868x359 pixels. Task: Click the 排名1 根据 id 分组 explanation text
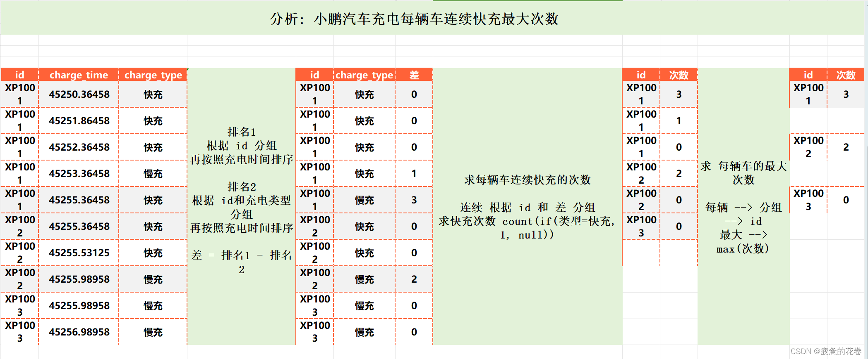[242, 146]
